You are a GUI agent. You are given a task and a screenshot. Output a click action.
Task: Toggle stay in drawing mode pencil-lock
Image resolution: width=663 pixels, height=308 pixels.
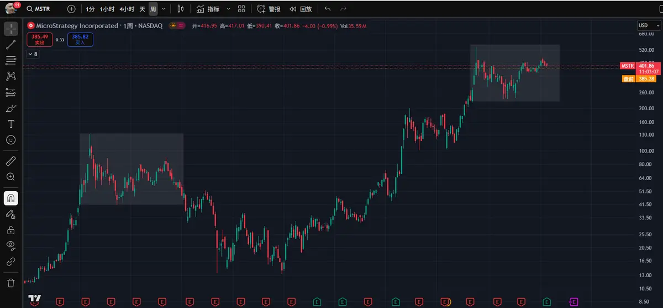[10, 214]
